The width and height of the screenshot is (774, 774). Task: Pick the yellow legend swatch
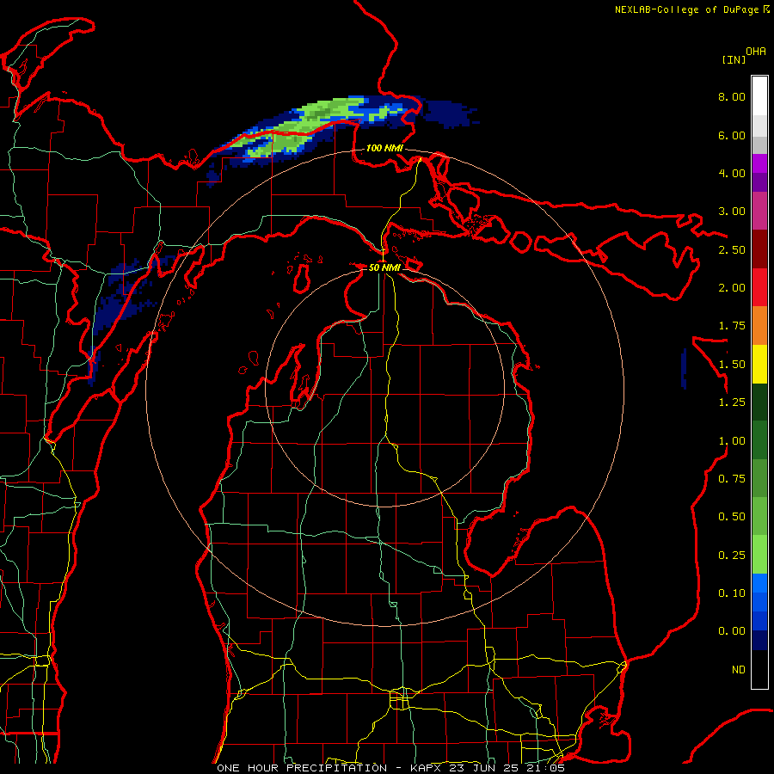[759, 365]
